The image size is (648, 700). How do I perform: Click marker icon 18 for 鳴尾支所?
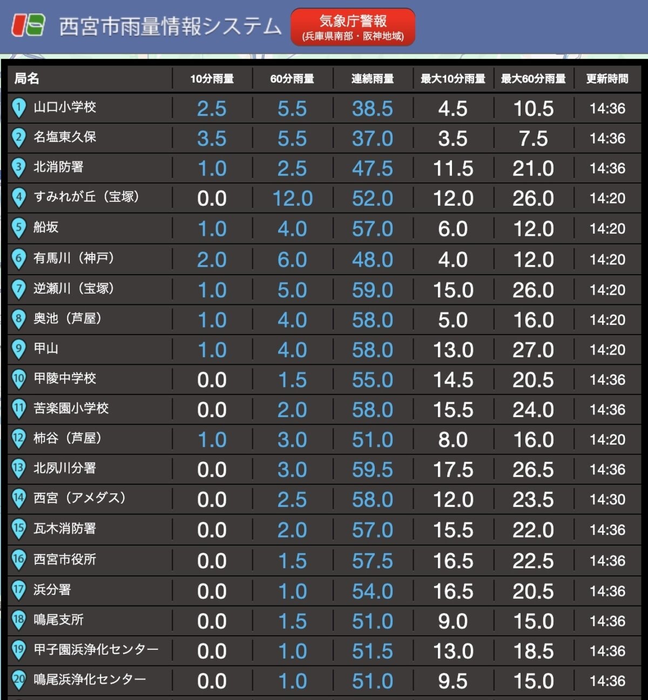(x=18, y=621)
